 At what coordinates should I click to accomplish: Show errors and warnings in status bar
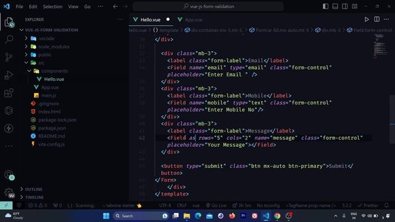point(38,205)
